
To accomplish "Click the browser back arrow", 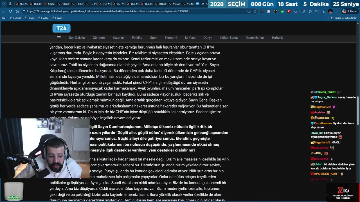I will click(4, 11).
